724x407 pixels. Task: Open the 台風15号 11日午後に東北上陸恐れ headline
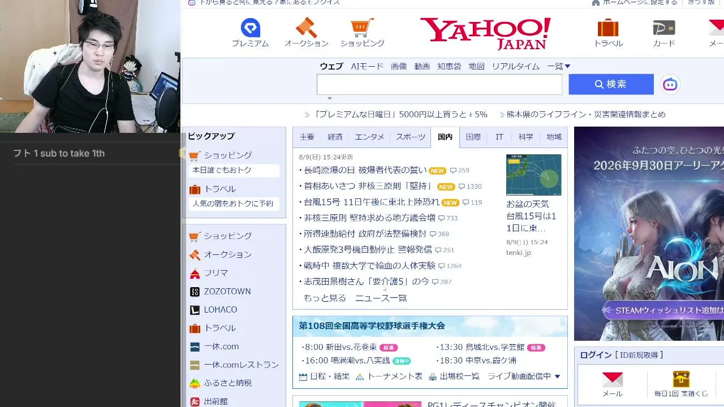(372, 202)
